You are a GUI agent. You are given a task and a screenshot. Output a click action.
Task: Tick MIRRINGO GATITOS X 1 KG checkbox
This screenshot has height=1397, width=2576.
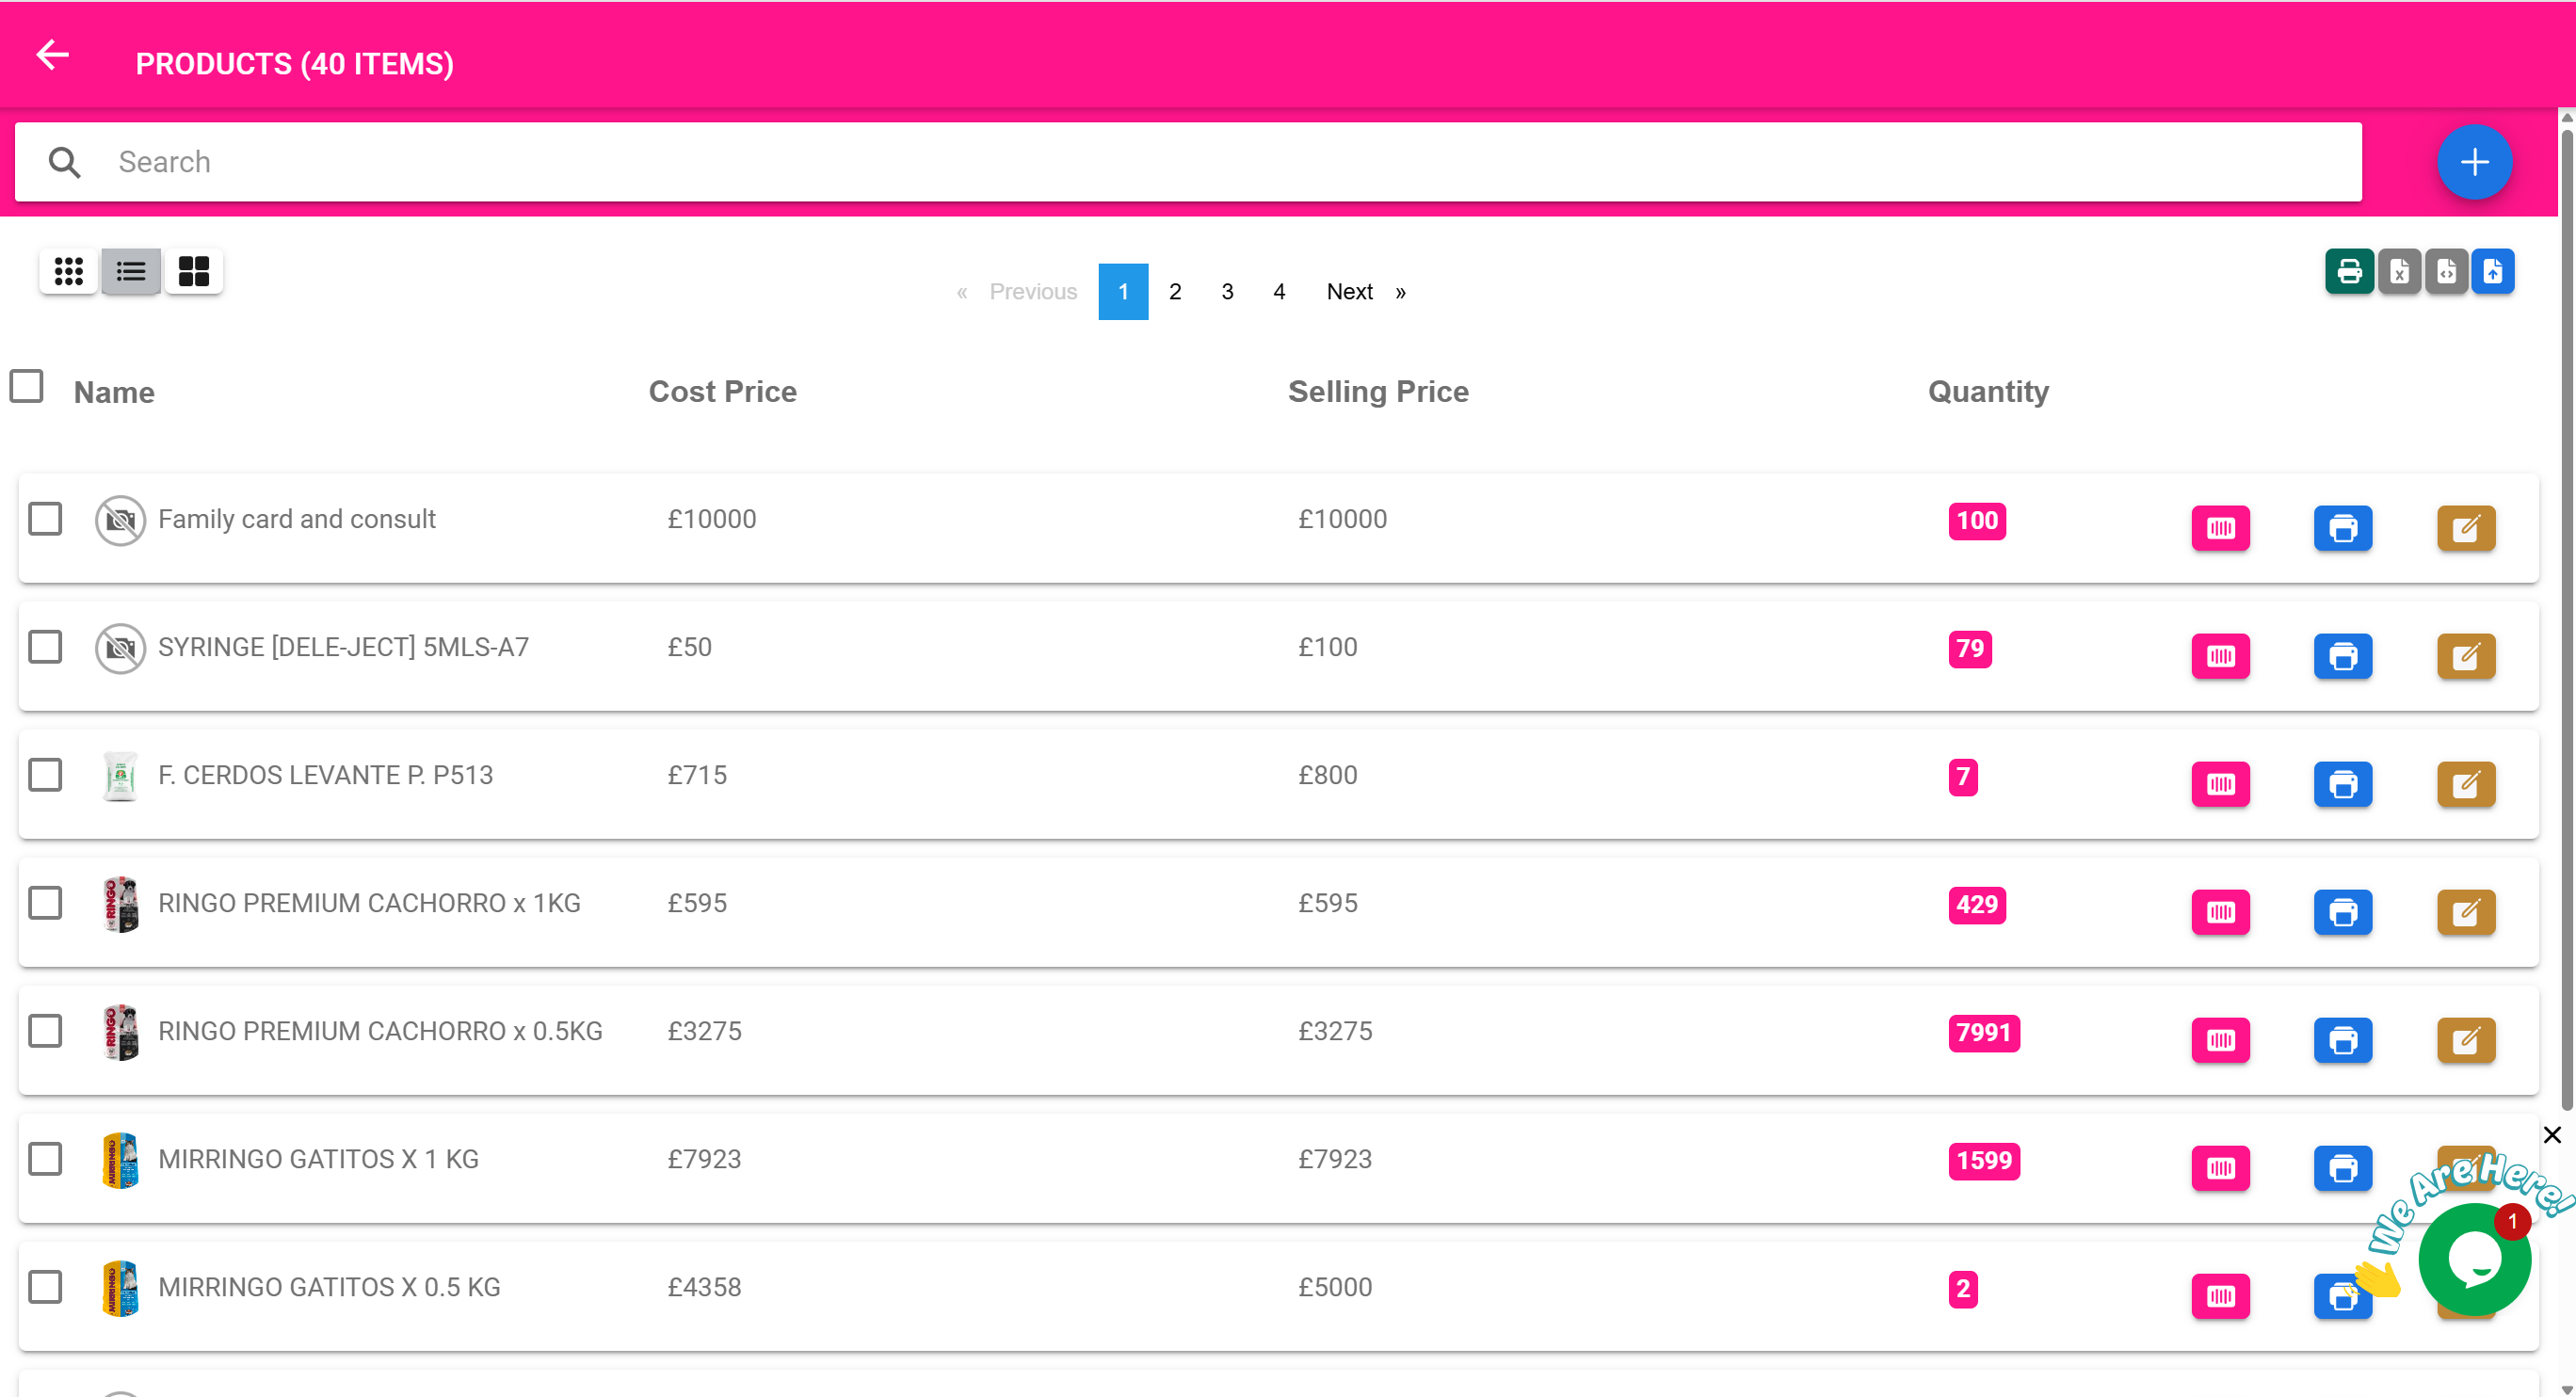tap(45, 1159)
